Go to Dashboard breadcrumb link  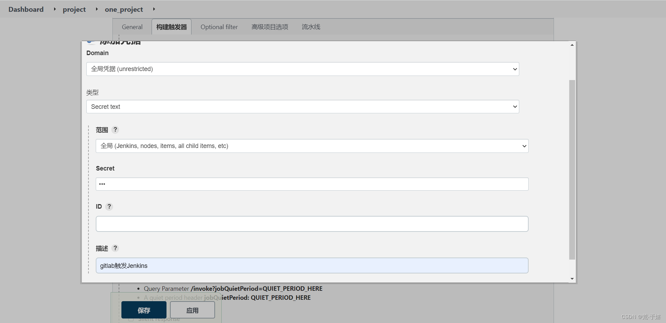coord(26,9)
